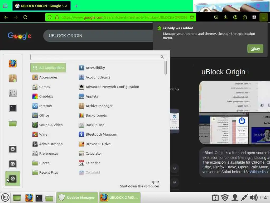Launch Firefox from the panel launcher

tap(29, 198)
